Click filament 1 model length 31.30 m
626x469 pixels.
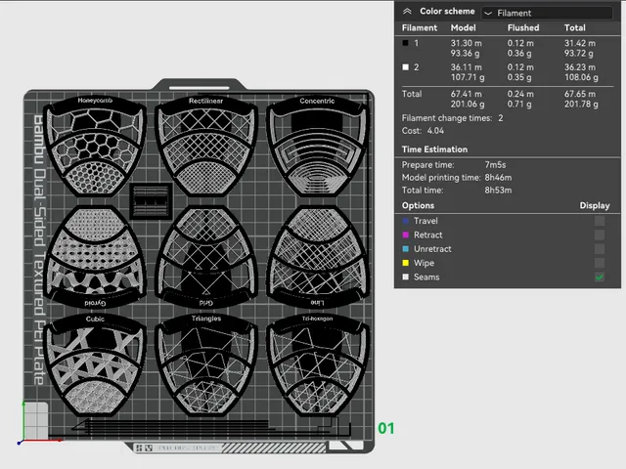466,43
